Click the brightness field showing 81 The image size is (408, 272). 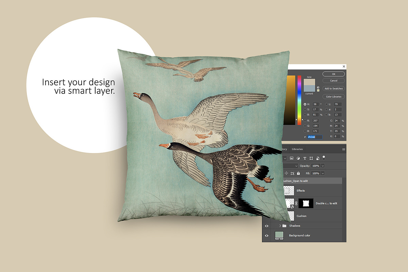[x=316, y=115]
